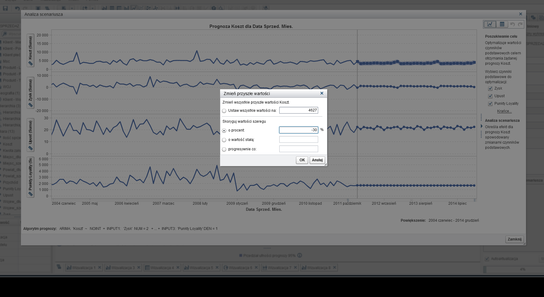Click the Zamknij button
Image resolution: width=544 pixels, height=297 pixels.
(515, 239)
